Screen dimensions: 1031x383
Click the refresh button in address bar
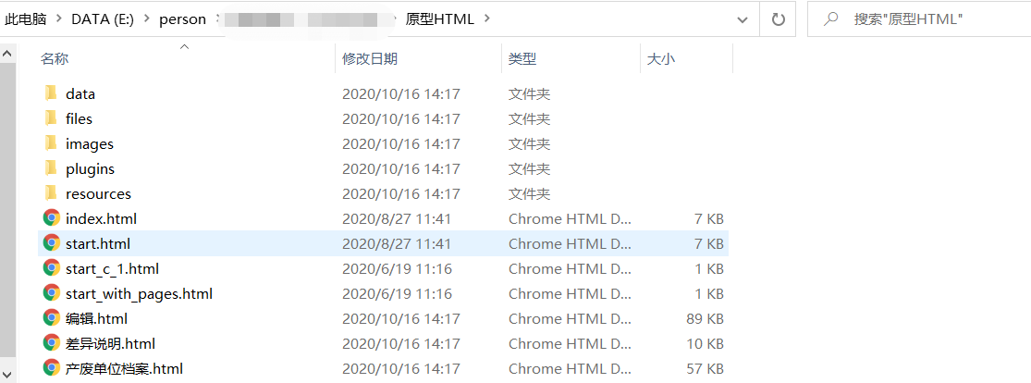tap(779, 19)
